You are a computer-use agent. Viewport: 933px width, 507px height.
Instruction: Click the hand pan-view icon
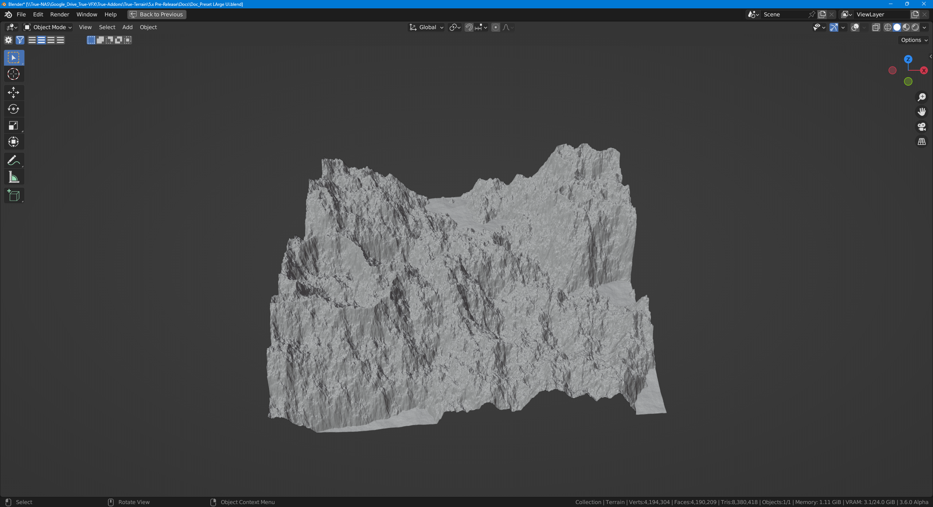[922, 112]
